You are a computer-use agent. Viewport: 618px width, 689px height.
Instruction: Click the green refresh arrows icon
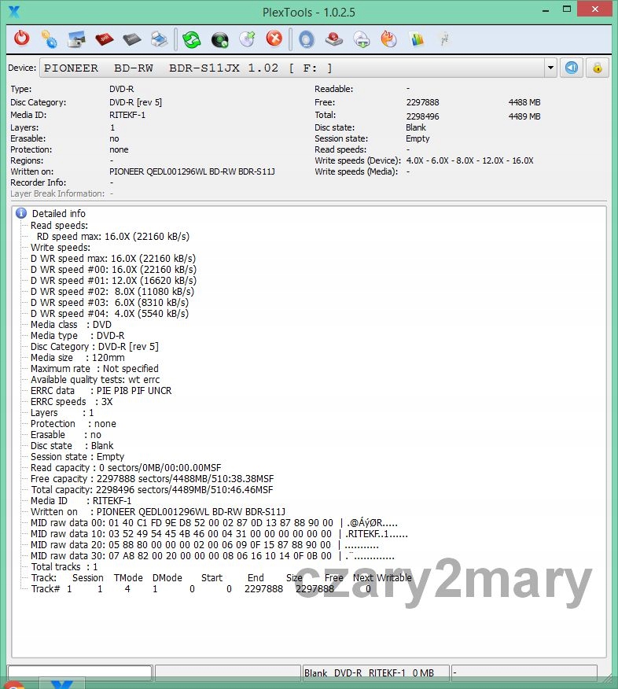point(192,39)
